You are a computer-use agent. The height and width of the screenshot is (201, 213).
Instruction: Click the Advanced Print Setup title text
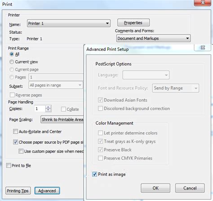tap(107, 49)
